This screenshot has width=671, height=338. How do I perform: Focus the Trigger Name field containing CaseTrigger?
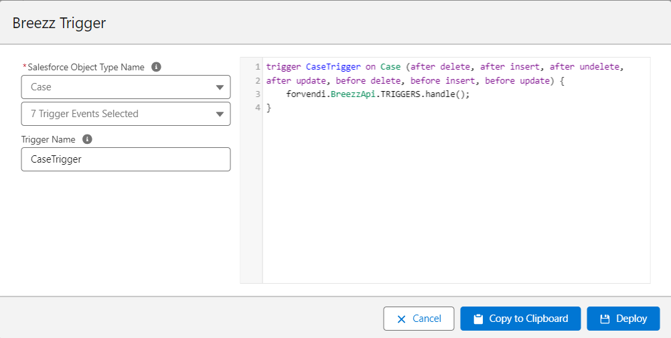click(125, 159)
